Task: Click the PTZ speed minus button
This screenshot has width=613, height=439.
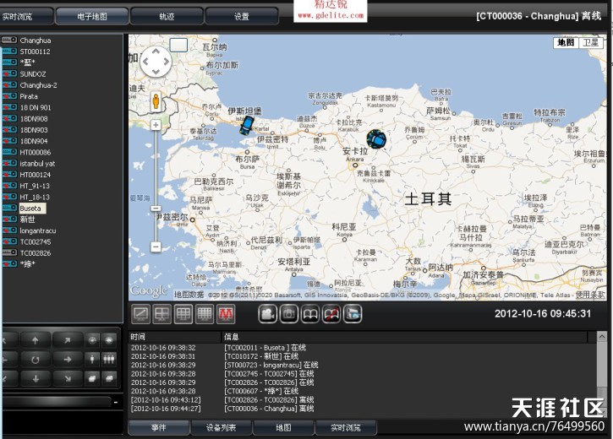Action: point(116,402)
